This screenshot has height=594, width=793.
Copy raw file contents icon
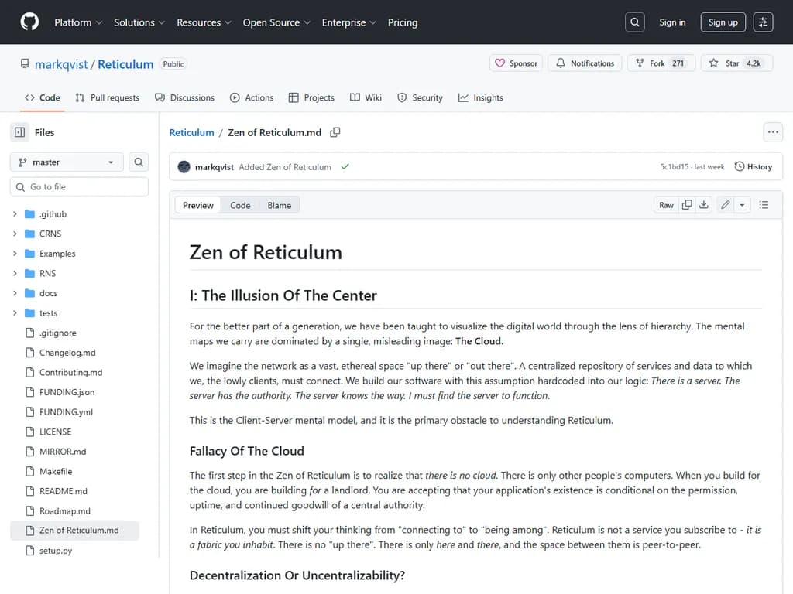[x=687, y=205]
